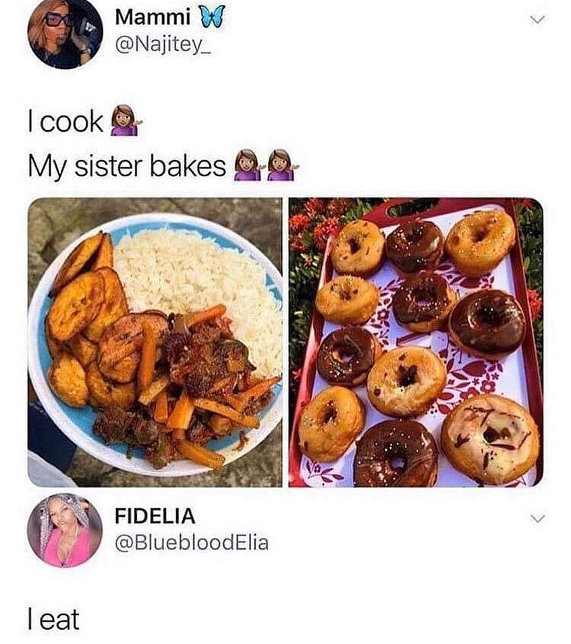Select the "My sister bakes" text
Image resolution: width=571 pixels, height=644 pixels.
click(127, 167)
